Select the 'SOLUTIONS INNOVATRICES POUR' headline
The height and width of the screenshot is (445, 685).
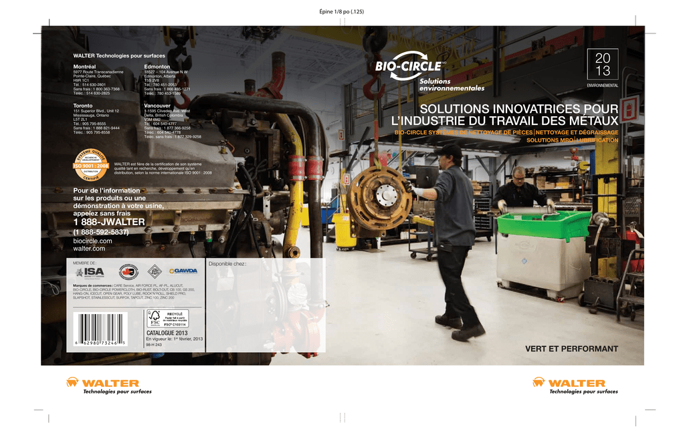click(519, 109)
